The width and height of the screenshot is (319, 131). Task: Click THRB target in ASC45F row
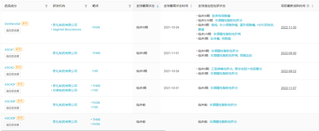[x=96, y=120]
